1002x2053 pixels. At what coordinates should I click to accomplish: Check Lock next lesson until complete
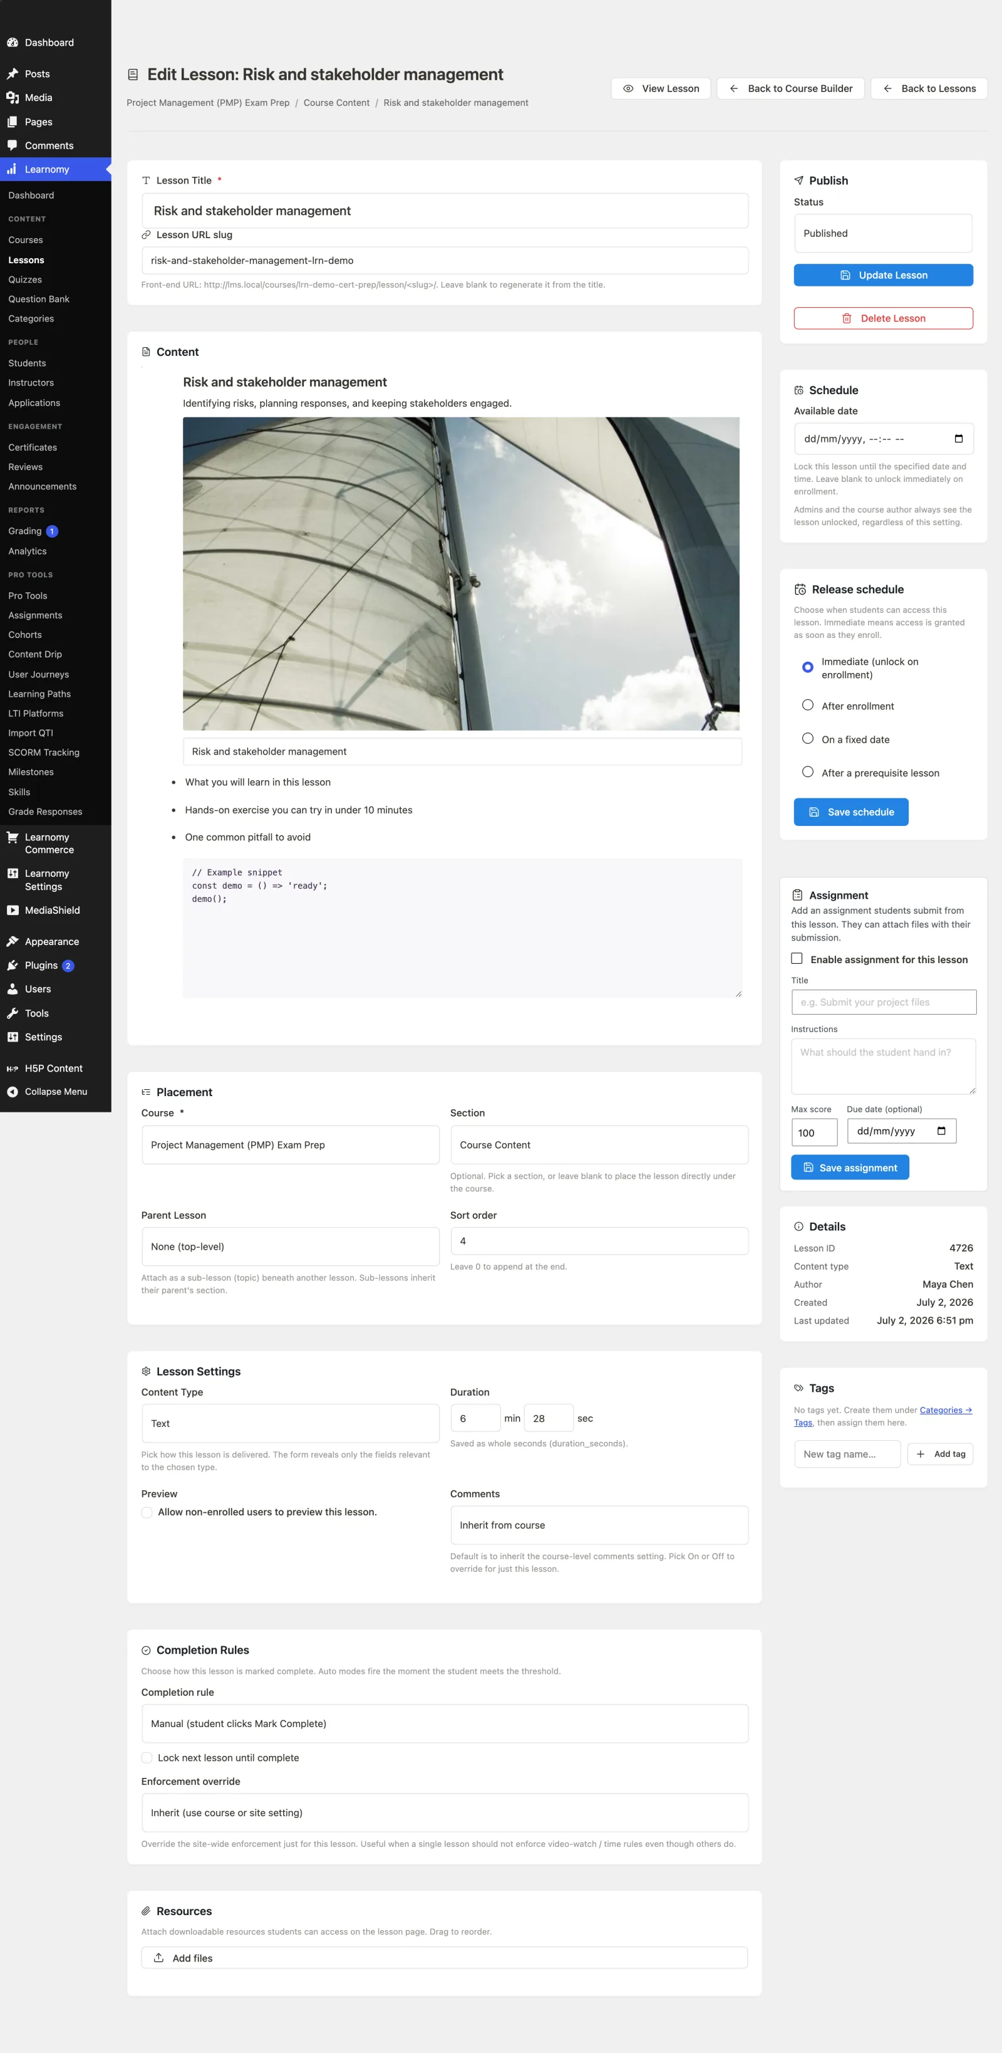(x=147, y=1757)
